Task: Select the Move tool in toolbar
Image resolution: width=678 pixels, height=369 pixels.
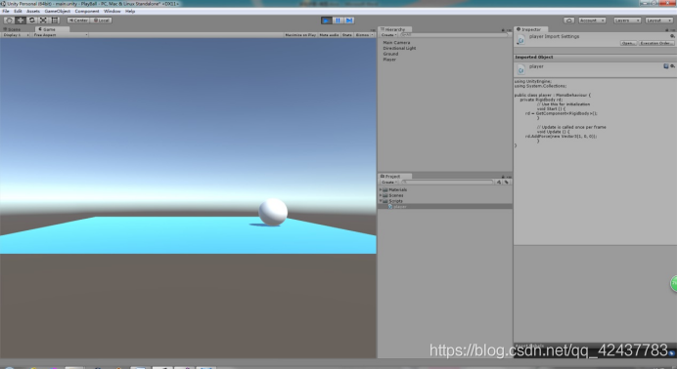Action: [x=20, y=20]
